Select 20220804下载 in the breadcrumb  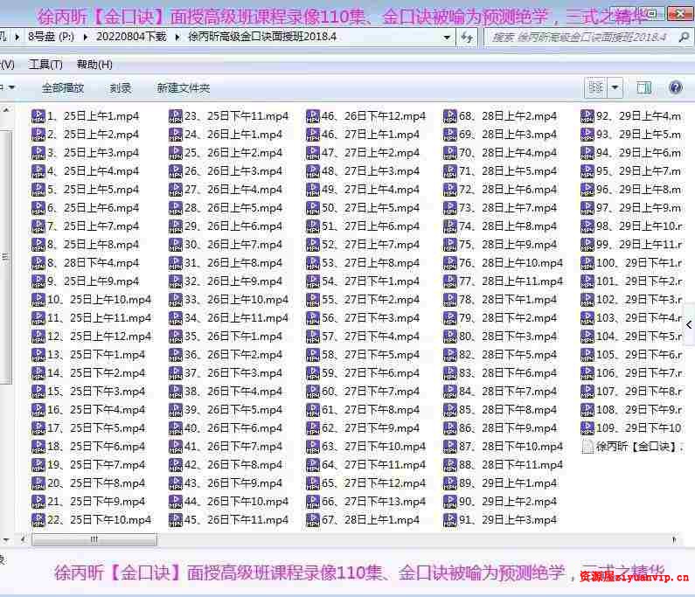[x=131, y=37]
